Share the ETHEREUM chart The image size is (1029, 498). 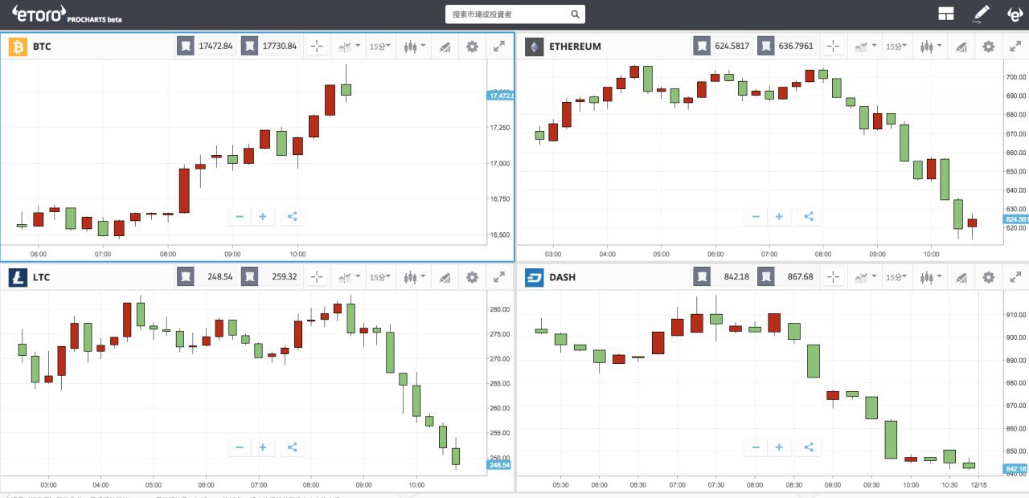[x=809, y=216]
